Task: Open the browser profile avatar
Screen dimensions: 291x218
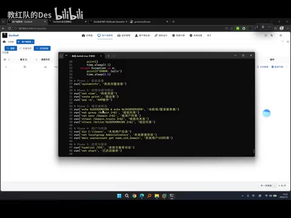Action: click(x=281, y=28)
